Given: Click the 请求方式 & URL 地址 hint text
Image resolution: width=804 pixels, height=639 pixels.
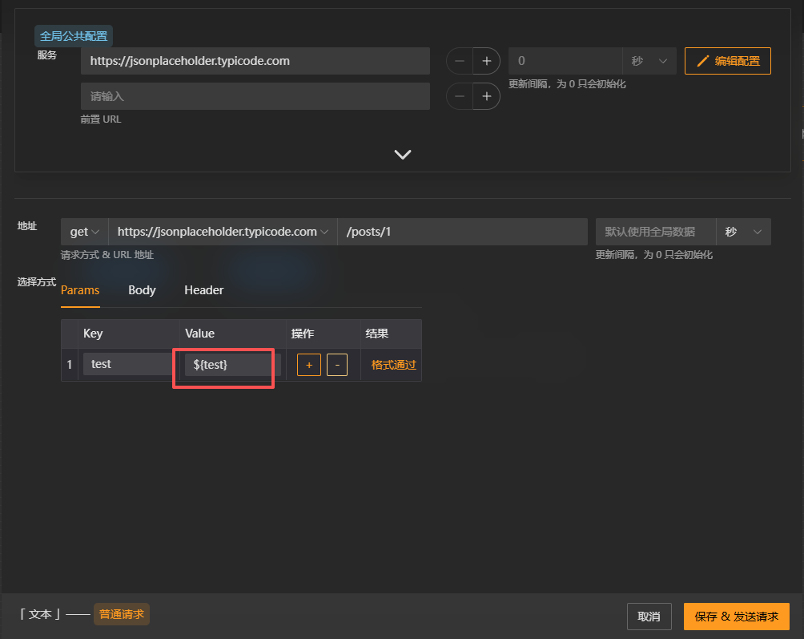Looking at the screenshot, I should (107, 255).
